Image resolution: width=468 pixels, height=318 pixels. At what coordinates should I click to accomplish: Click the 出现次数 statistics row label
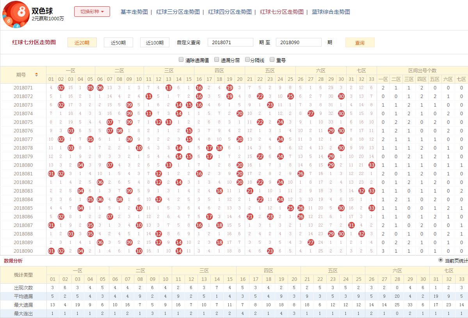pos(23,288)
